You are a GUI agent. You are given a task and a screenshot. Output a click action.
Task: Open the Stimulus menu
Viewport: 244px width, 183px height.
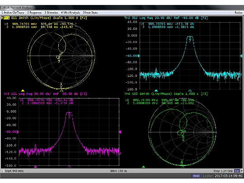coord(51,13)
